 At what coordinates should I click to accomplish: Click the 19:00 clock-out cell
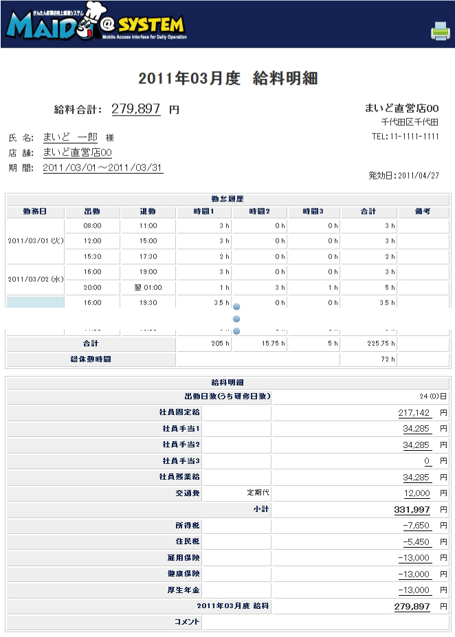pos(148,272)
